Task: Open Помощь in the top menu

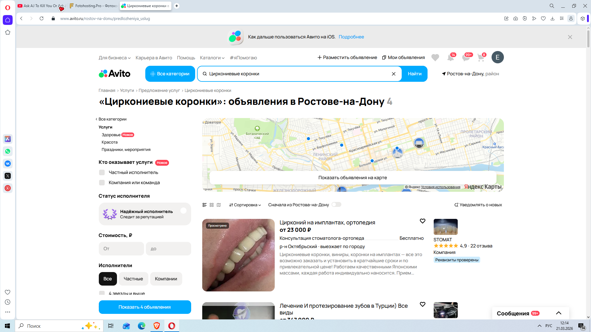Action: [x=186, y=58]
